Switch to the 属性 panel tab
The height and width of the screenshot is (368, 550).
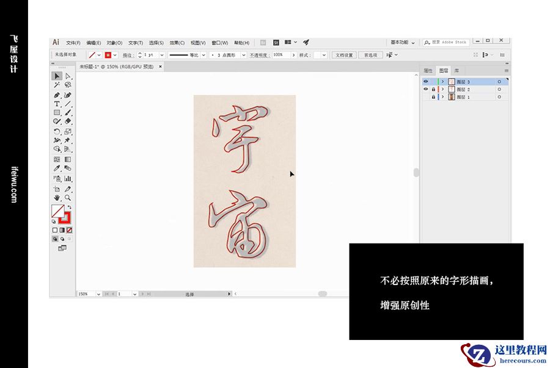point(428,70)
